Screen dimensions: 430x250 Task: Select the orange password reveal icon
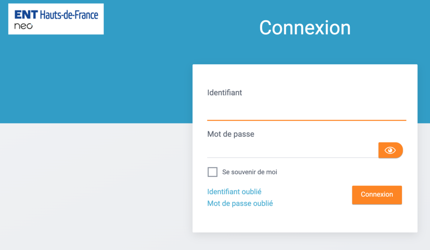390,150
